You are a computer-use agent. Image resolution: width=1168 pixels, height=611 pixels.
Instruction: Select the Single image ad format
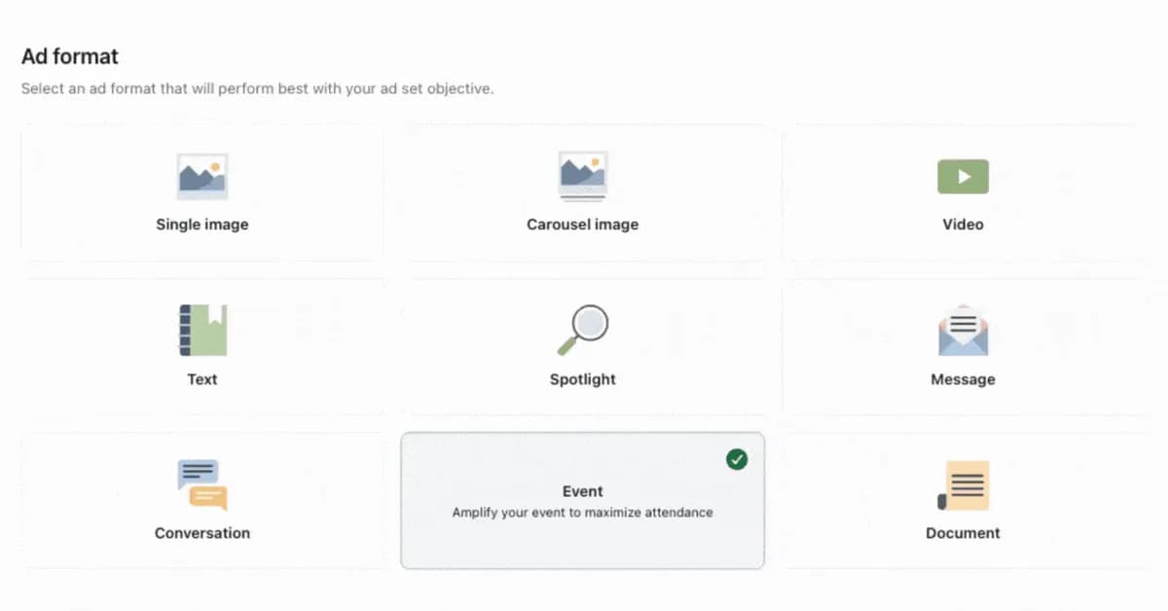click(201, 192)
